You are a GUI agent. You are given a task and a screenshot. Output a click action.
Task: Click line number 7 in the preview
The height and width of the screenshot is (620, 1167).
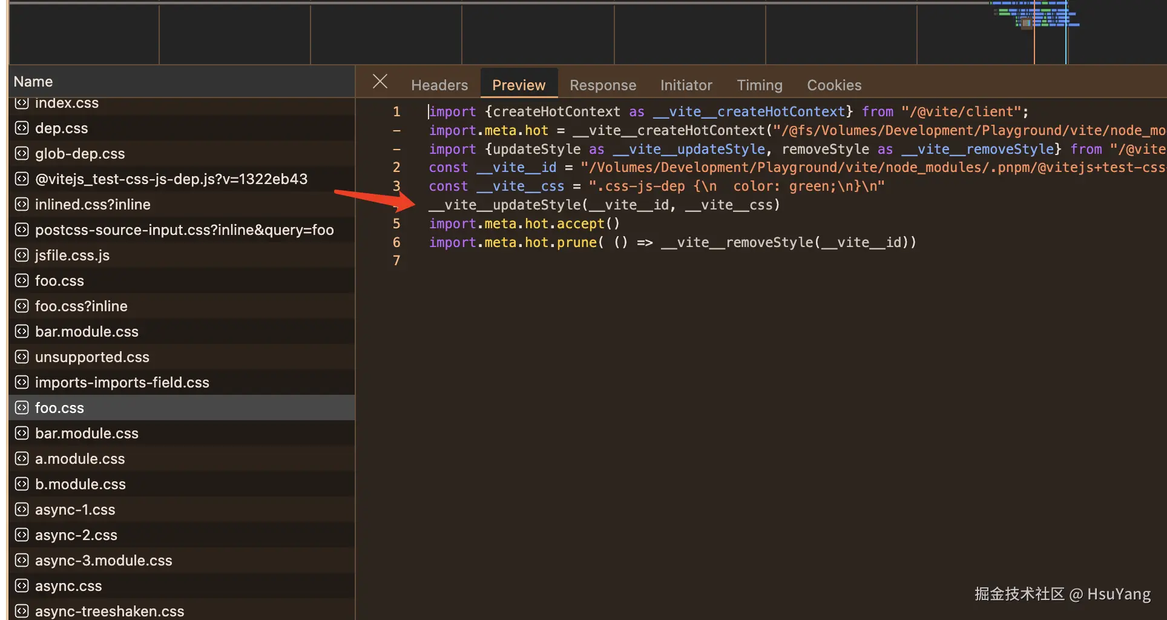(x=396, y=261)
